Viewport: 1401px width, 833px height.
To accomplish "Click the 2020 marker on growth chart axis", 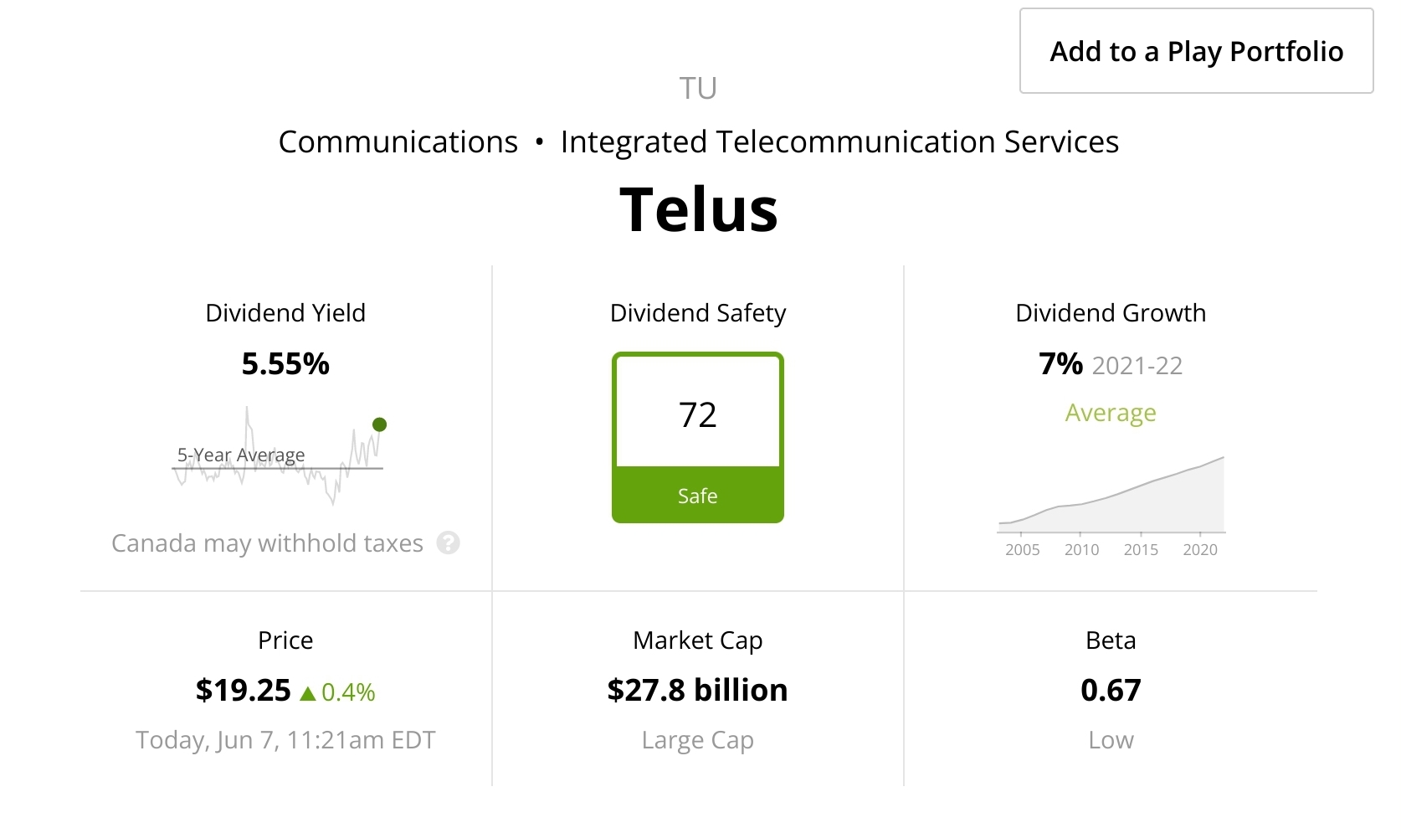I will pyautogui.click(x=1199, y=549).
